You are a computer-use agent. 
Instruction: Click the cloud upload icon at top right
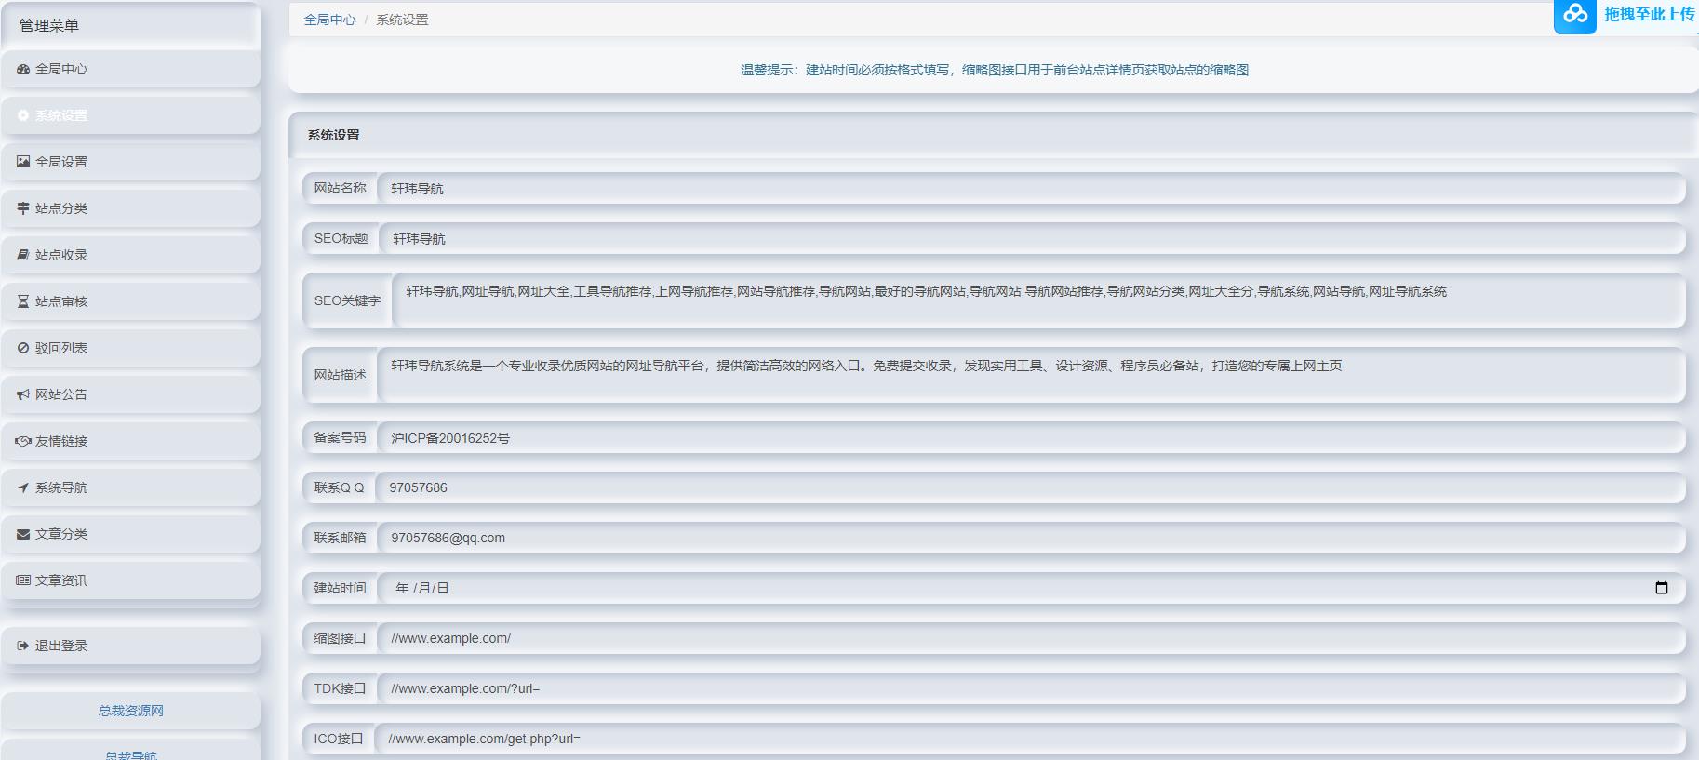[1574, 15]
